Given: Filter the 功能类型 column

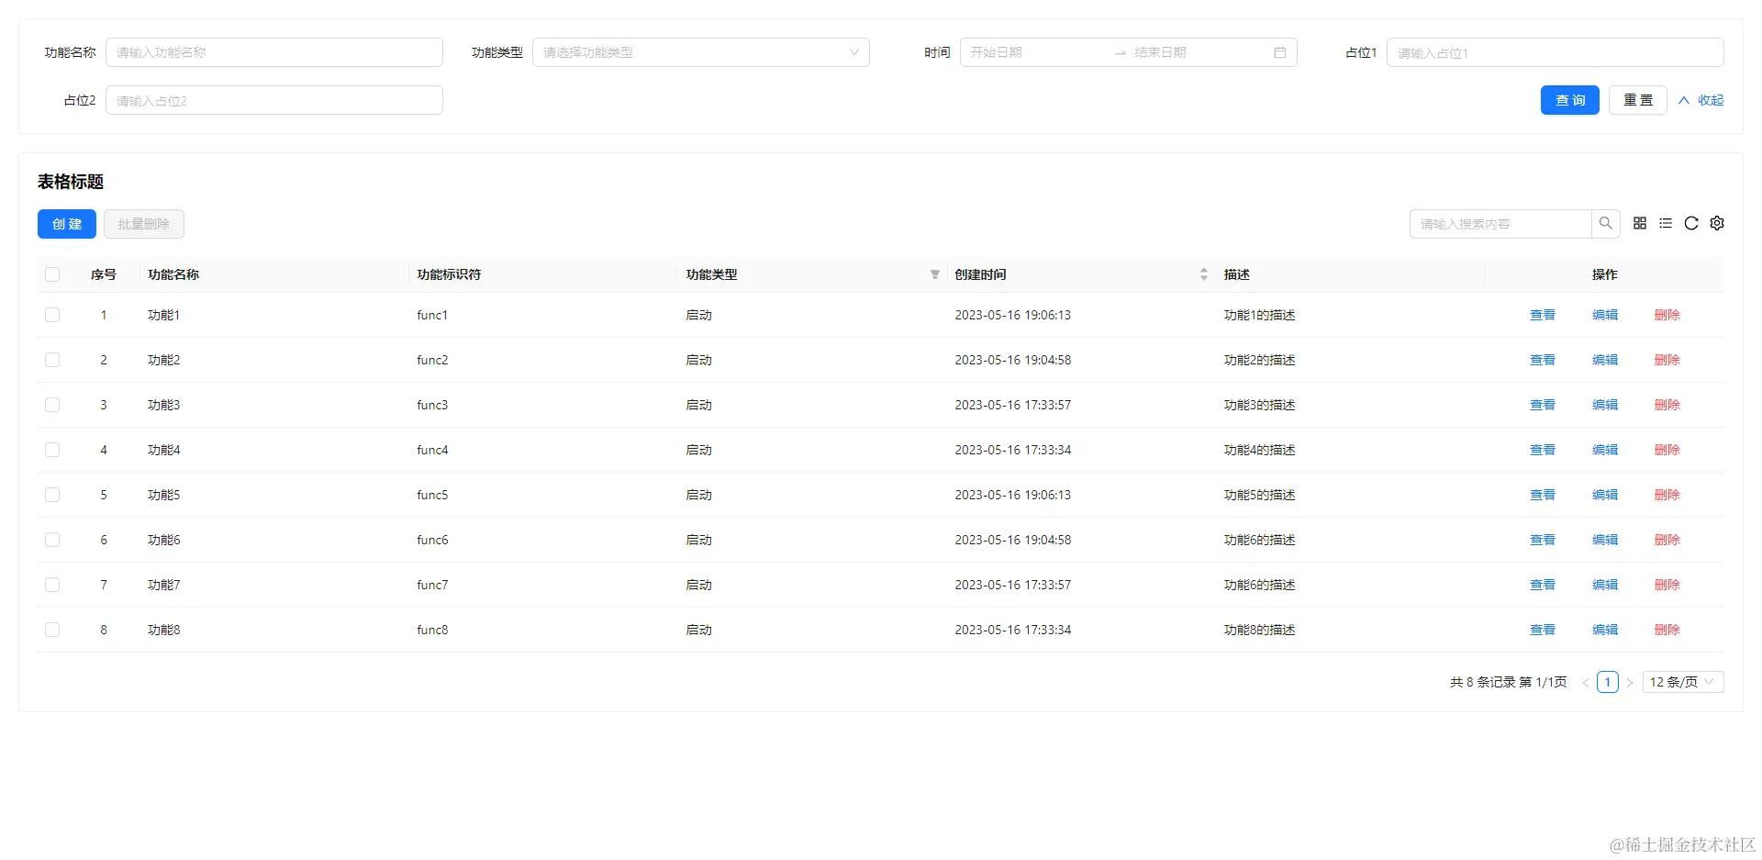Looking at the screenshot, I should tap(935, 274).
